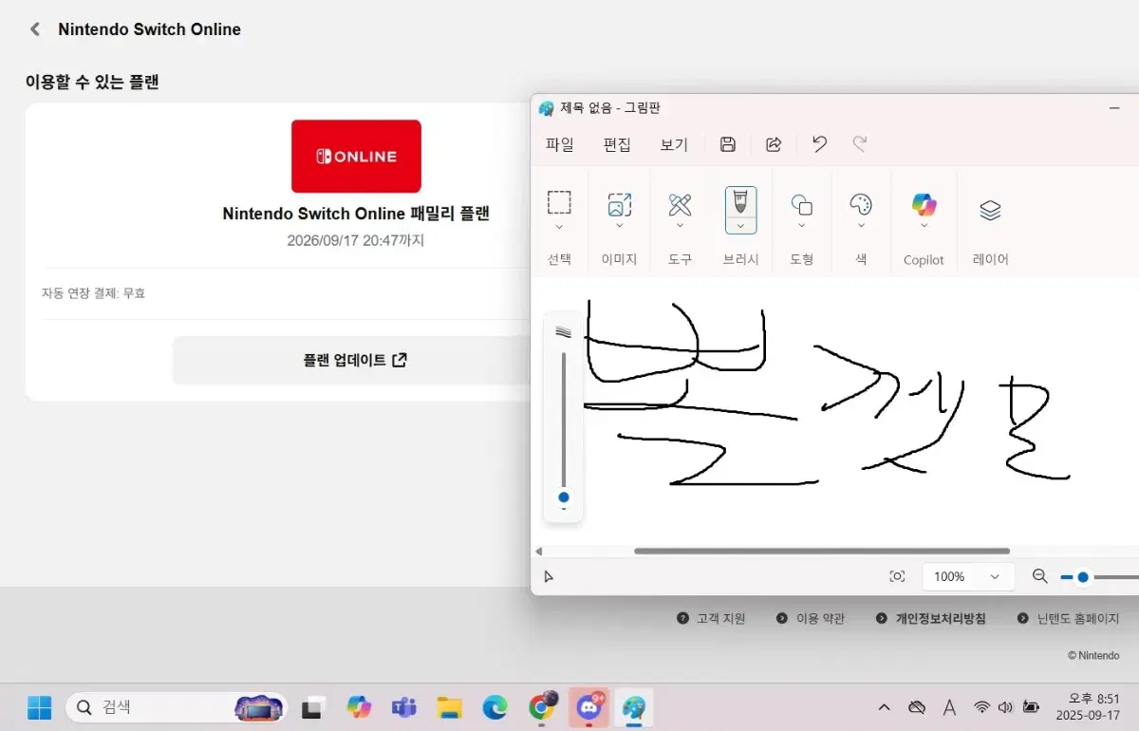Image resolution: width=1139 pixels, height=731 pixels.
Task: Open the 도형 (Shapes) gallery
Action: tap(801, 207)
